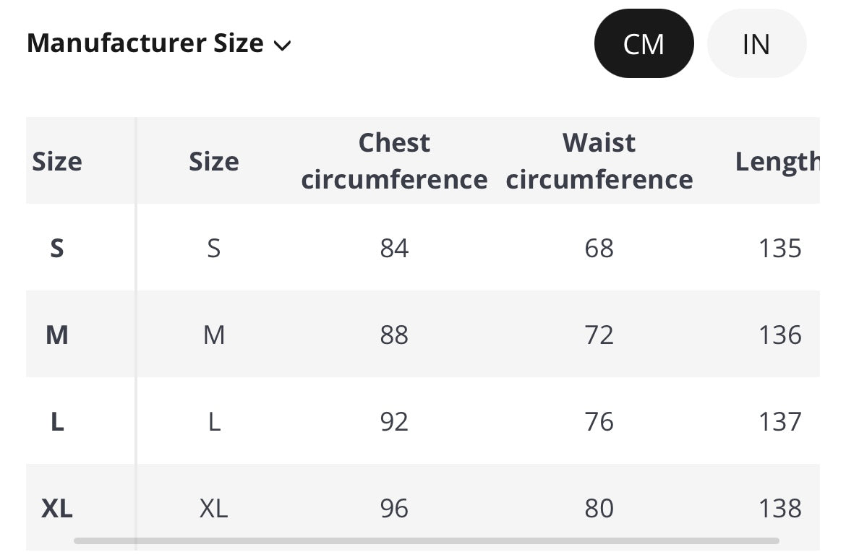Click length value 138 for size XL
The width and height of the screenshot is (846, 560).
click(779, 509)
